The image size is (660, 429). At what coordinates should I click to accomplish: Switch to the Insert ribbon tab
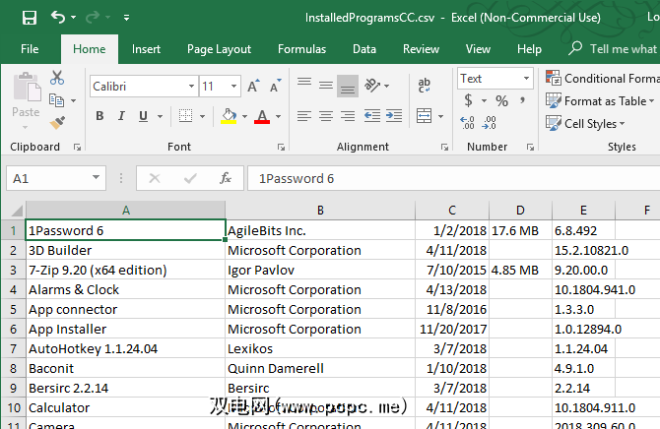point(146,49)
